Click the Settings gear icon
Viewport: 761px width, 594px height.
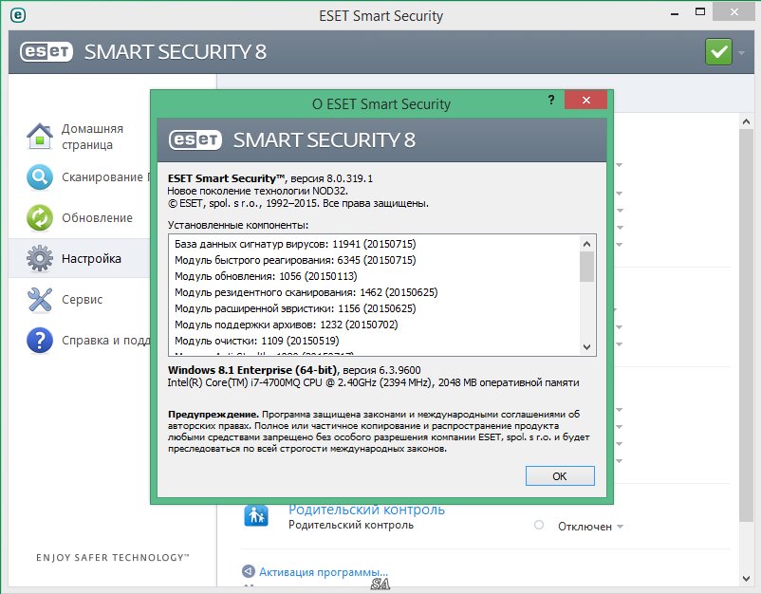pyautogui.click(x=40, y=258)
